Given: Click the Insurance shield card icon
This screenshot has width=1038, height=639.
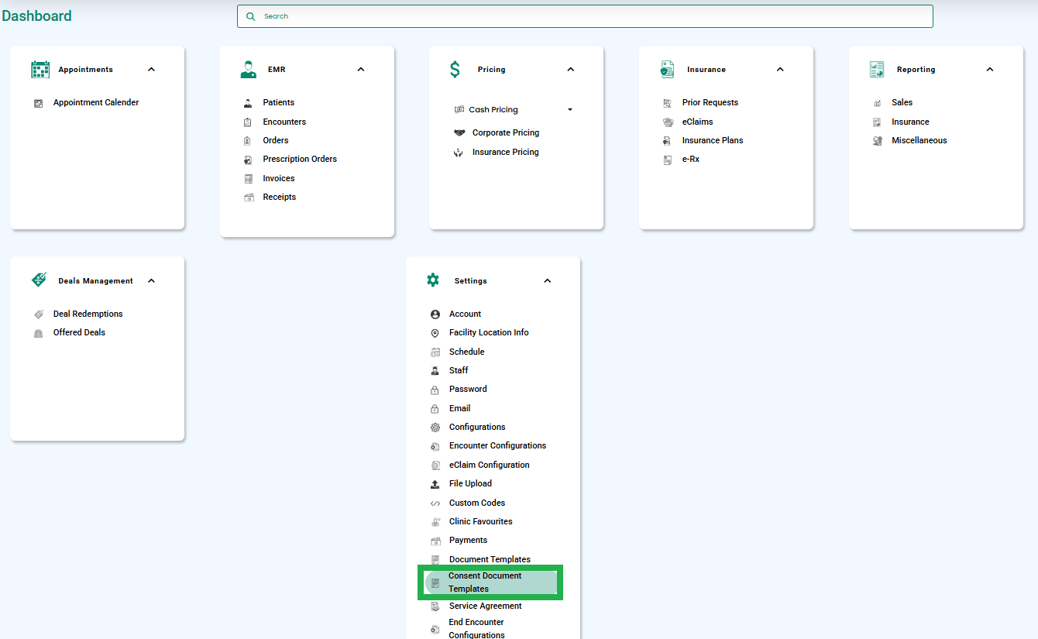Looking at the screenshot, I should tap(668, 70).
